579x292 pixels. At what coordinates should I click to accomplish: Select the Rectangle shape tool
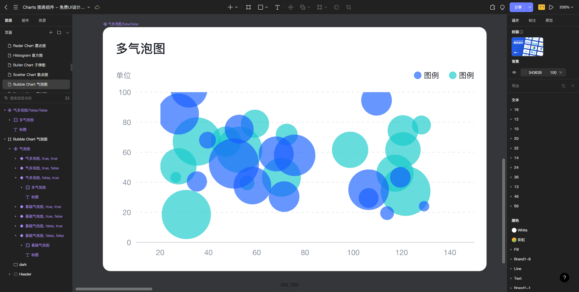261,7
